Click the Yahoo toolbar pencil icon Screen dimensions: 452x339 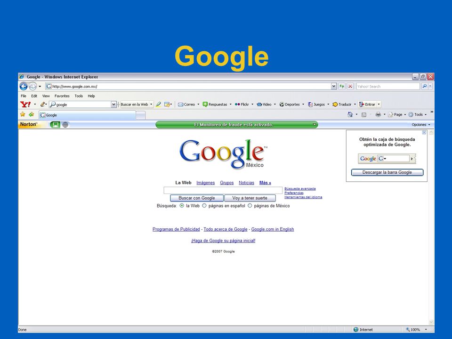[43, 105]
